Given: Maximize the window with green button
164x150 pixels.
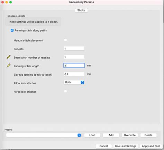Looking at the screenshot, I should pos(10,2).
